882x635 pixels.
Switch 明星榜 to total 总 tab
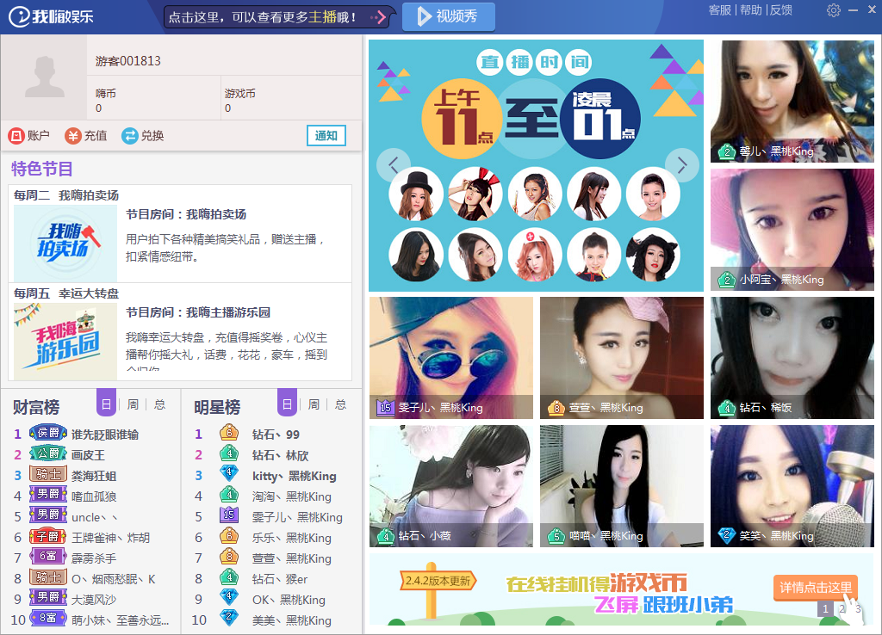[x=340, y=404]
